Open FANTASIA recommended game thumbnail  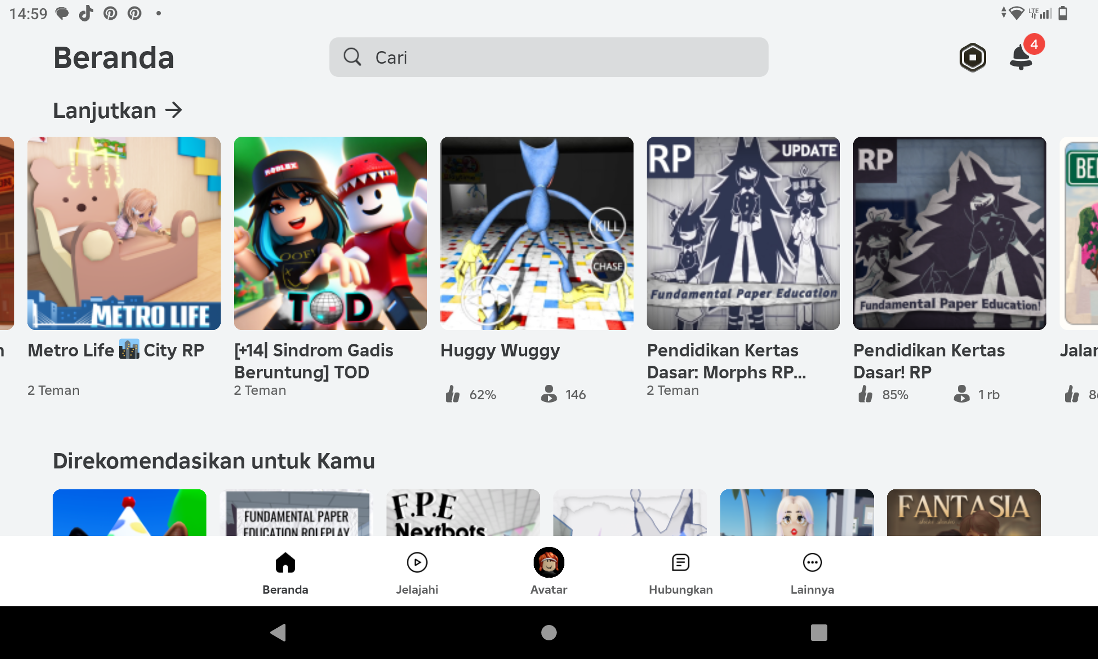tap(963, 512)
